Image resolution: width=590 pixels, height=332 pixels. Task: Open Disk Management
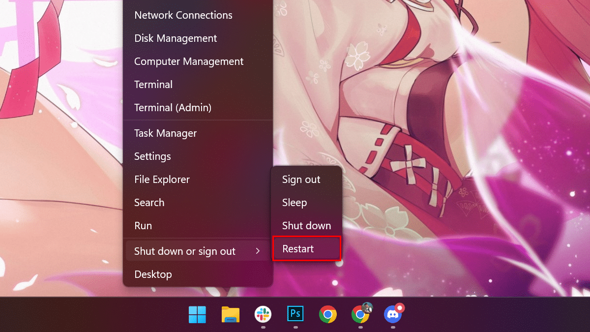(x=198, y=38)
